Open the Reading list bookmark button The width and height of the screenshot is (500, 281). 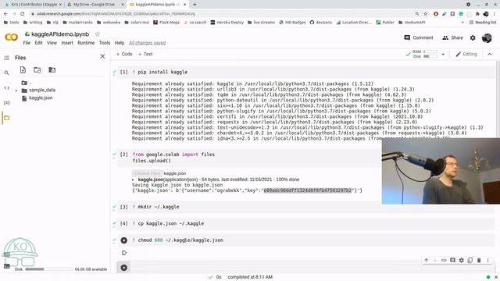click(483, 23)
